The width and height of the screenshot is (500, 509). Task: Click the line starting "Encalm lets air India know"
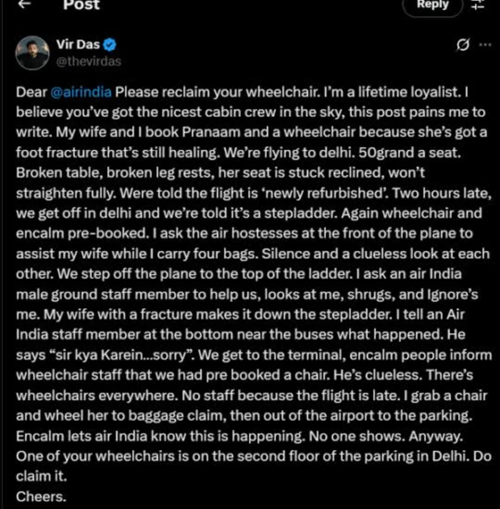click(240, 436)
